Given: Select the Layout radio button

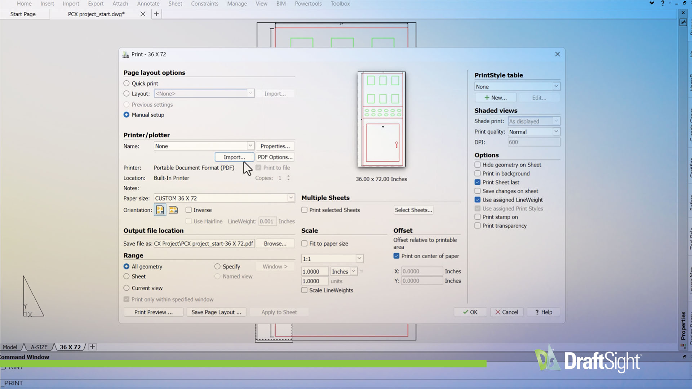Looking at the screenshot, I should point(127,94).
